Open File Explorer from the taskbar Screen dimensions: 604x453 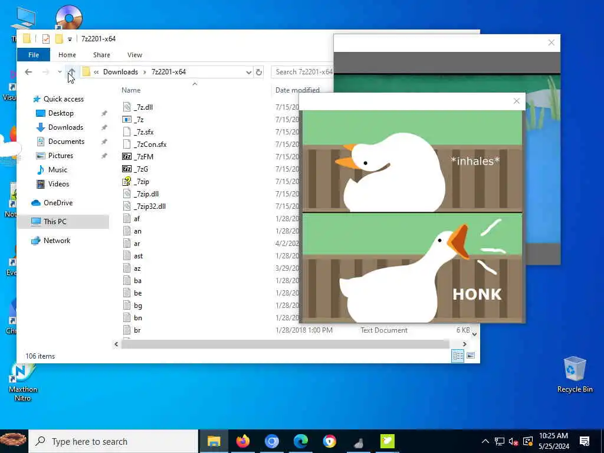coord(214,441)
